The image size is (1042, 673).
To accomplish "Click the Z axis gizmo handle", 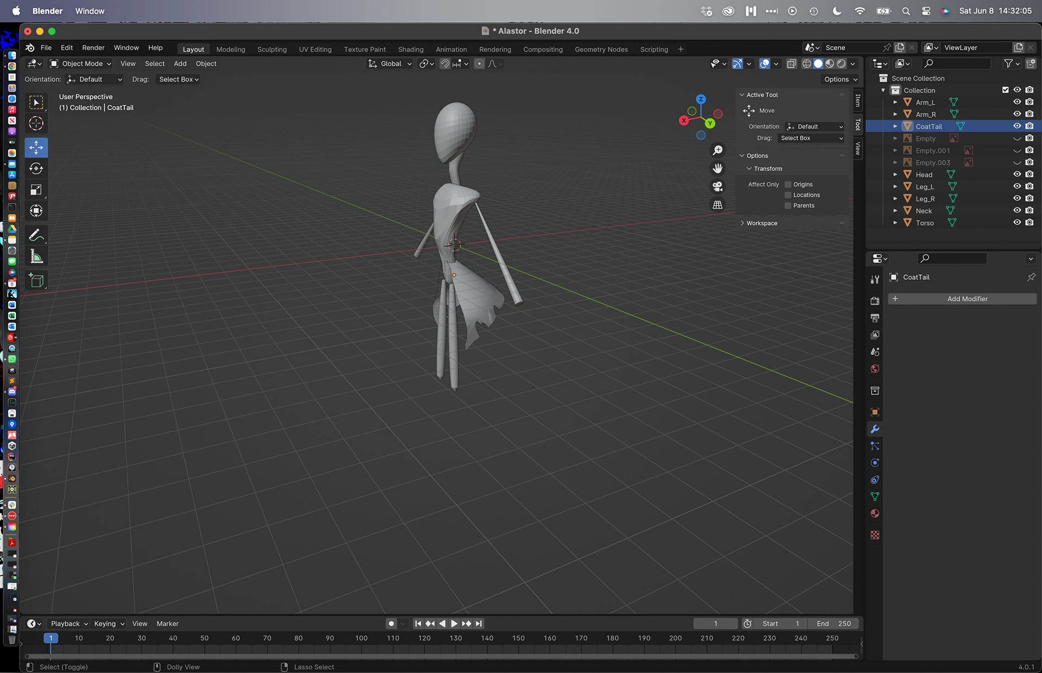I will pos(701,99).
